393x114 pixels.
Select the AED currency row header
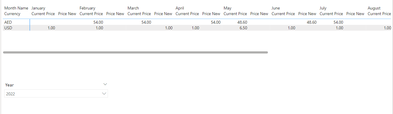coord(8,22)
